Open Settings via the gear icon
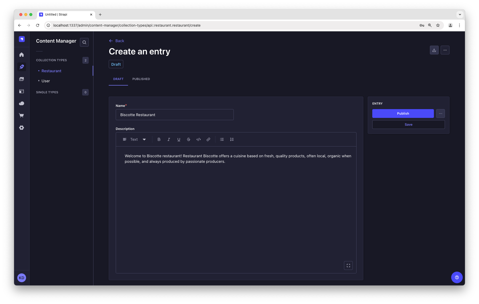479x304 pixels. coord(22,128)
